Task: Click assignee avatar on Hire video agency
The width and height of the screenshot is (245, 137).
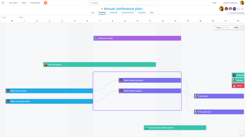Action: pyautogui.click(x=46, y=65)
